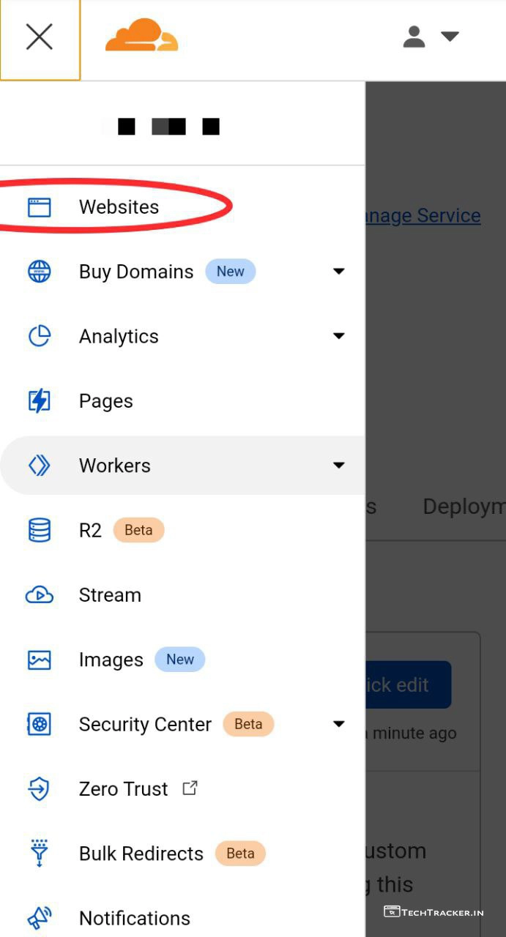
Task: Select Bulk Redirects from the sidebar
Action: 141,854
